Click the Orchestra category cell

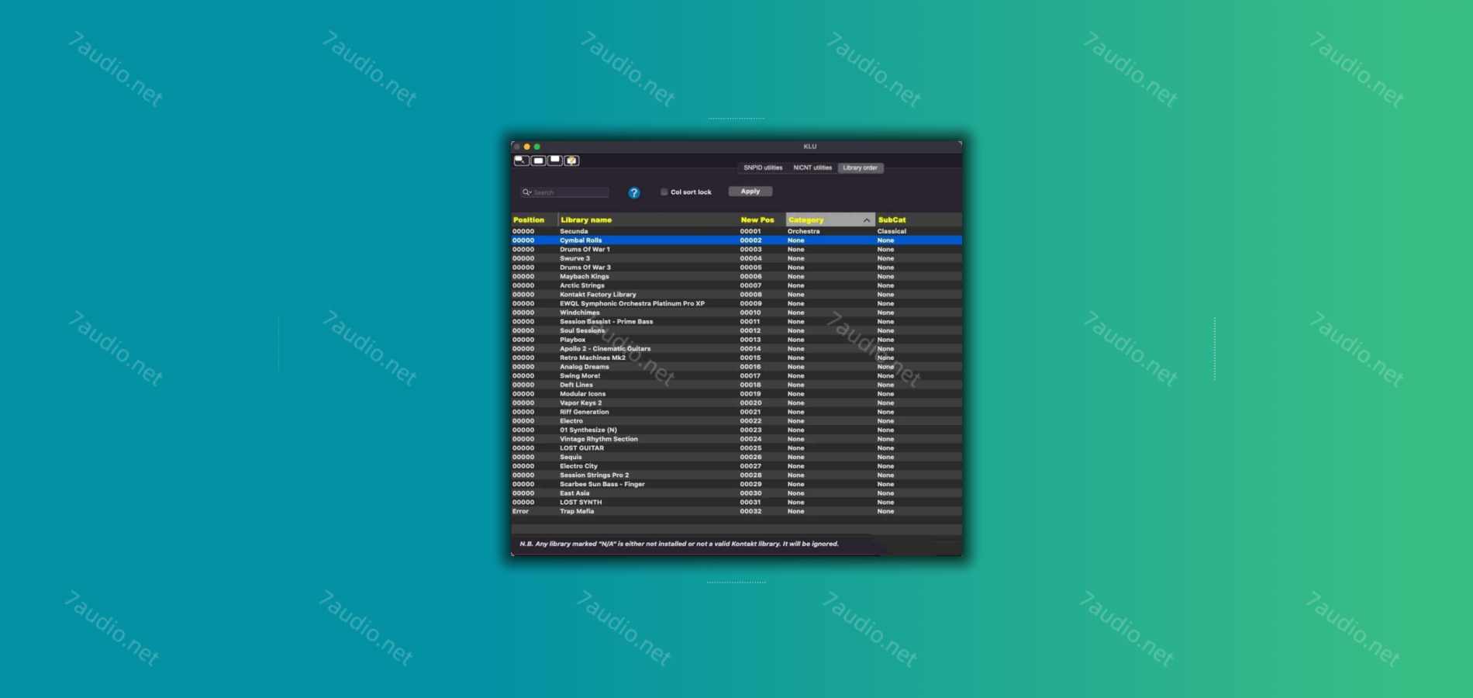804,231
